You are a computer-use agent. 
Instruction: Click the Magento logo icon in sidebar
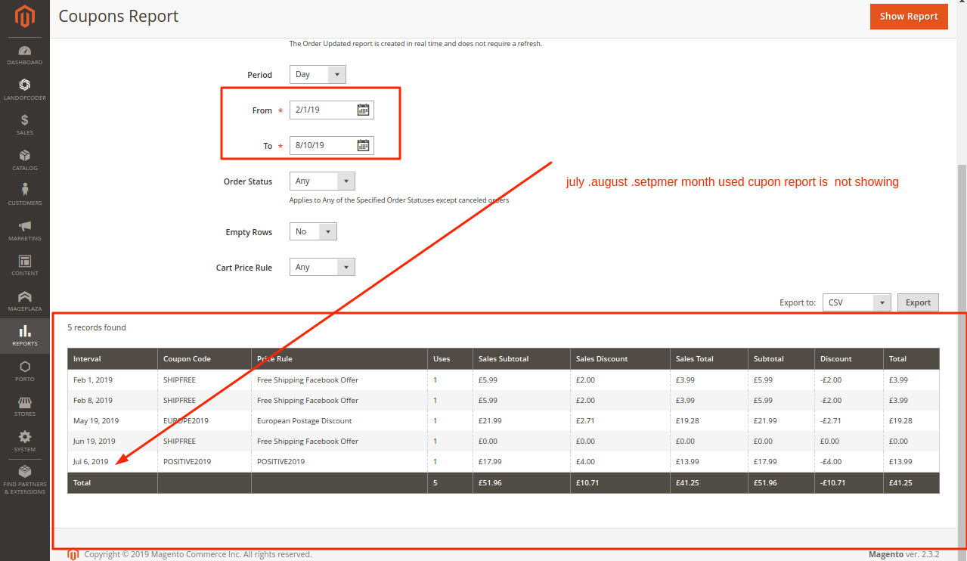click(25, 16)
